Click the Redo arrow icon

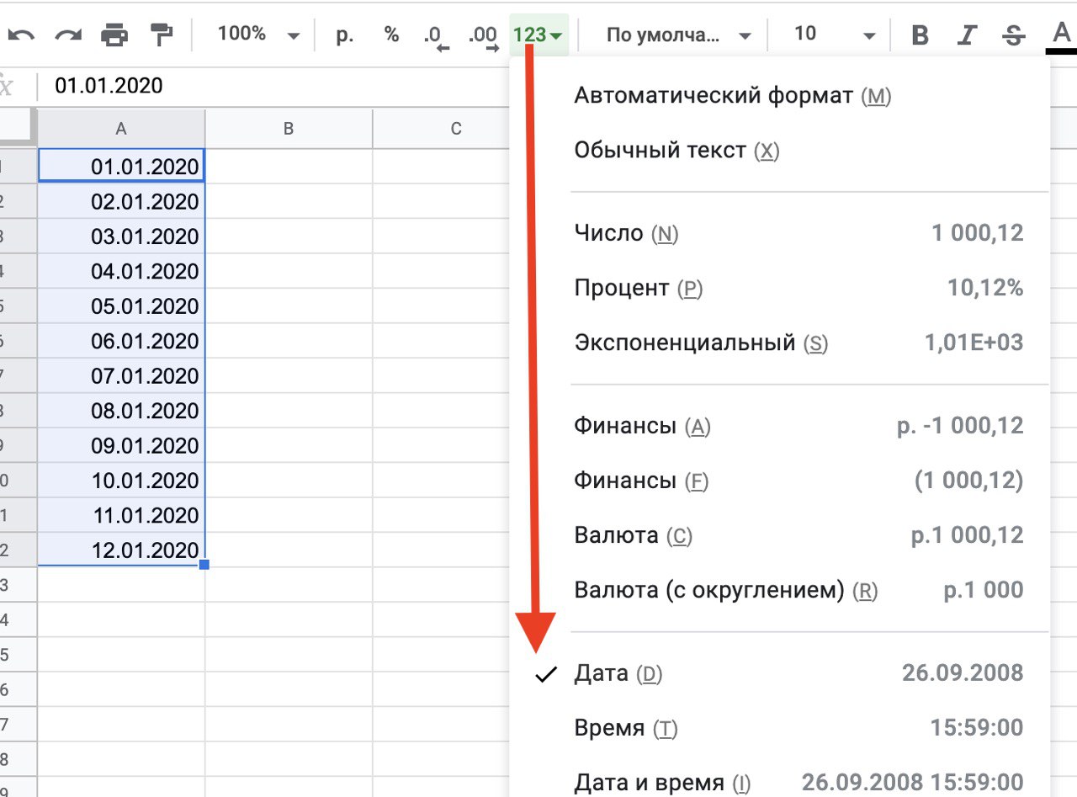[x=67, y=35]
